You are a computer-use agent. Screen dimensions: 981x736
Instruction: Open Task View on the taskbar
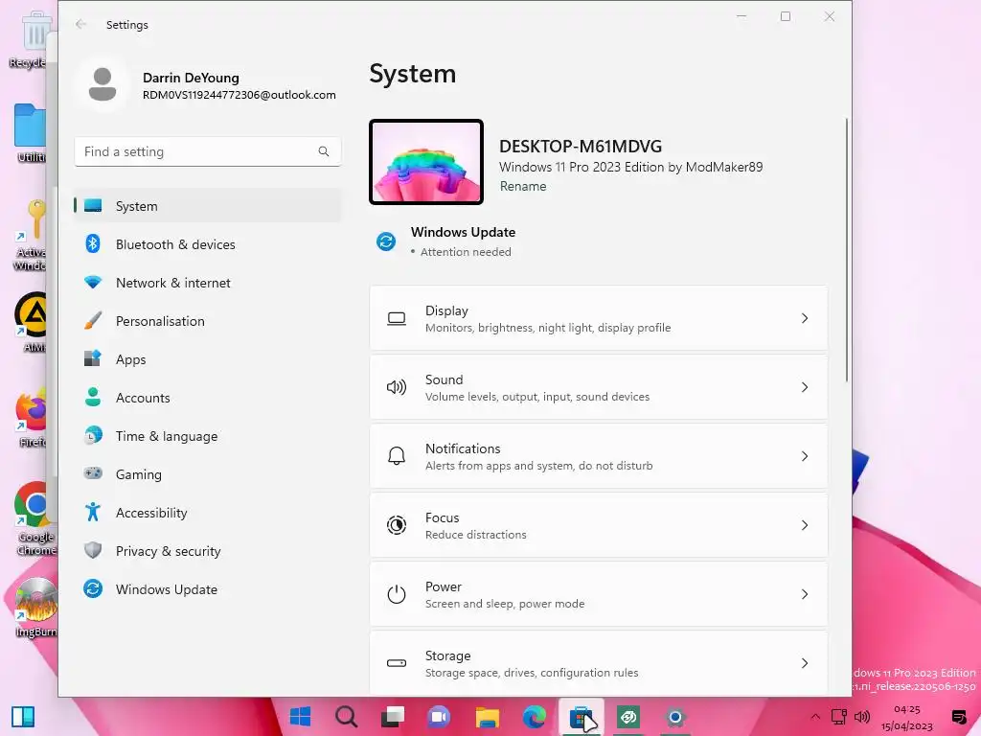(393, 717)
